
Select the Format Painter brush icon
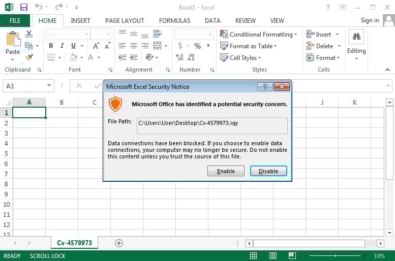(29, 57)
